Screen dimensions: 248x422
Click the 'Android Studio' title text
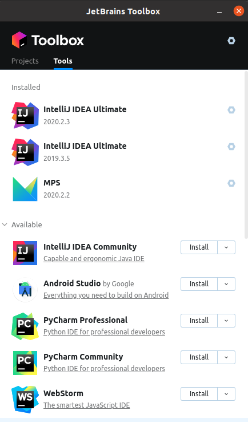(x=72, y=283)
